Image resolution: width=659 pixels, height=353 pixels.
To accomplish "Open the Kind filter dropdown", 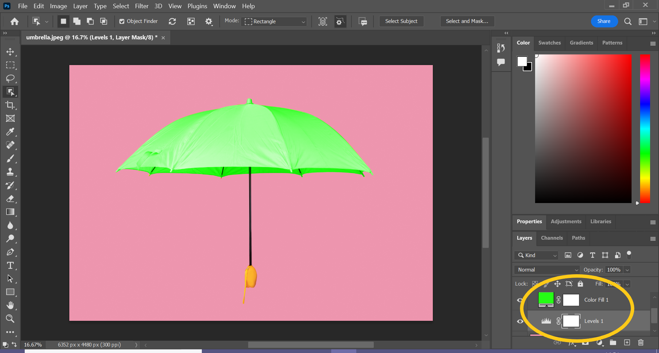I will click(536, 255).
